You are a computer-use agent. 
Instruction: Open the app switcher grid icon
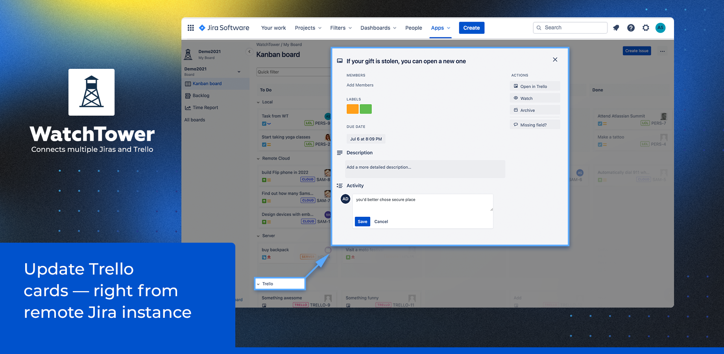click(x=191, y=28)
